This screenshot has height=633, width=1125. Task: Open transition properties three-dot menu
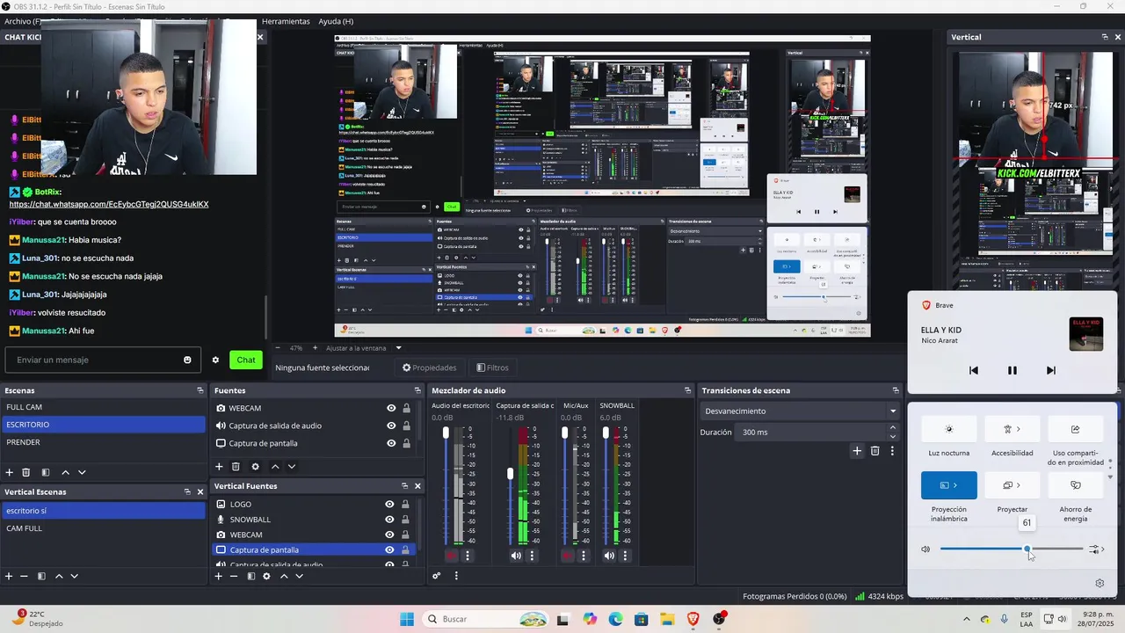click(x=892, y=451)
